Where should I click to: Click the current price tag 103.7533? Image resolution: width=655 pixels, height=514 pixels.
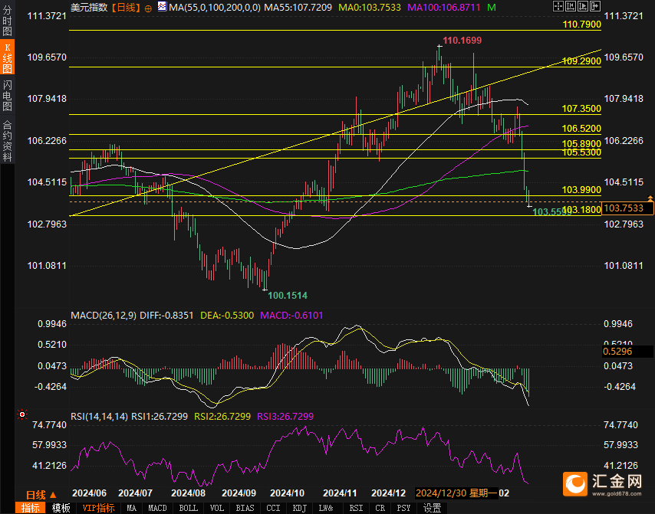pyautogui.click(x=627, y=208)
